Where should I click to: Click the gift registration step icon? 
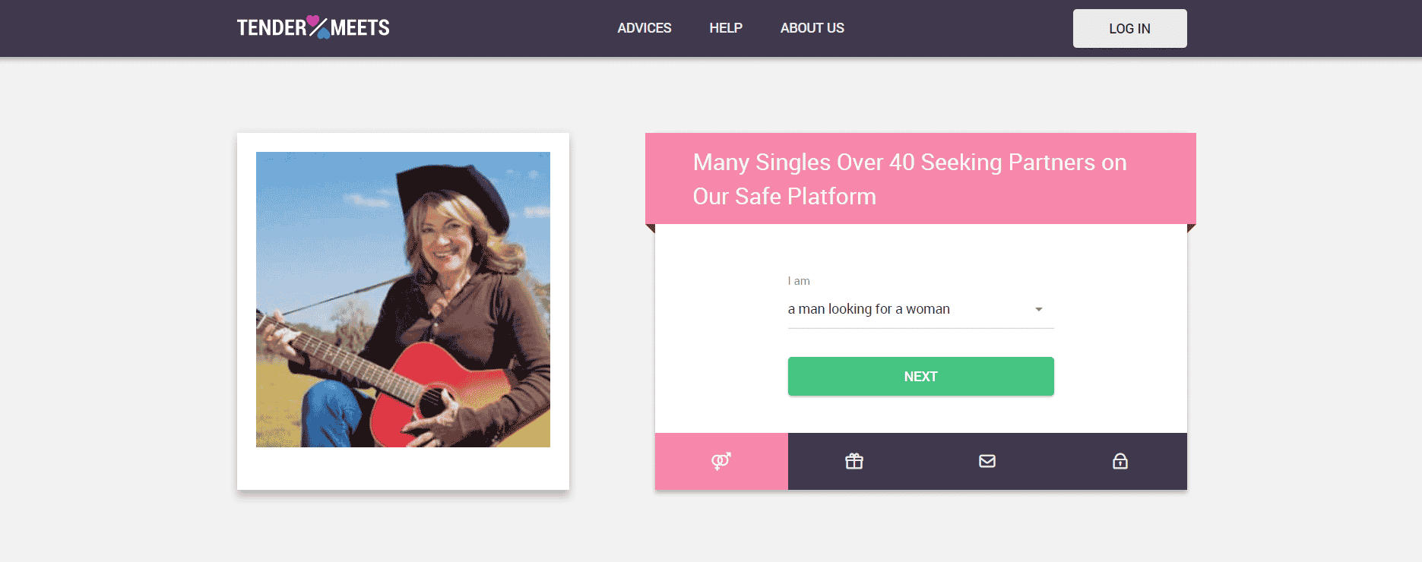click(854, 461)
